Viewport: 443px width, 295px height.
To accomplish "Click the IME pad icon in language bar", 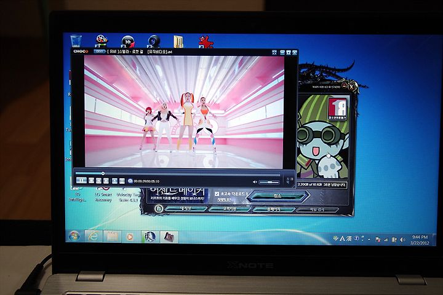I will click(x=335, y=238).
